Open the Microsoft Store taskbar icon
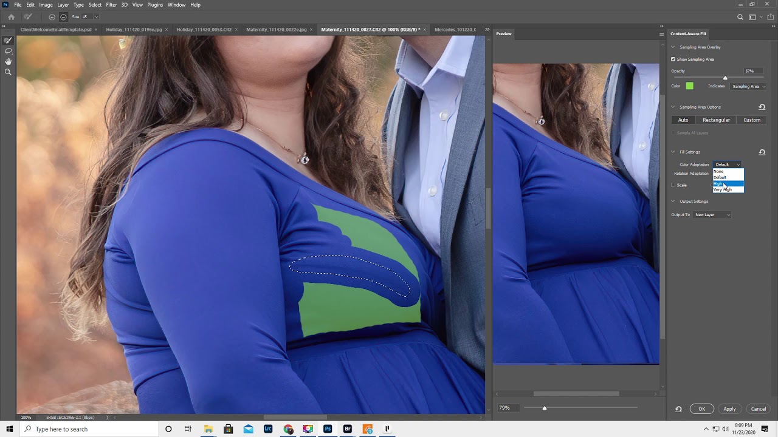Screen dimensions: 778x437 228,429
